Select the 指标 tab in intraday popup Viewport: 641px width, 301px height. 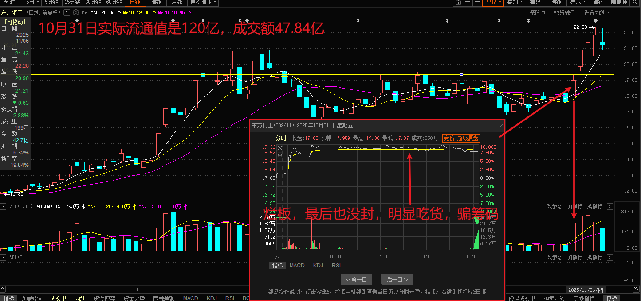278,266
